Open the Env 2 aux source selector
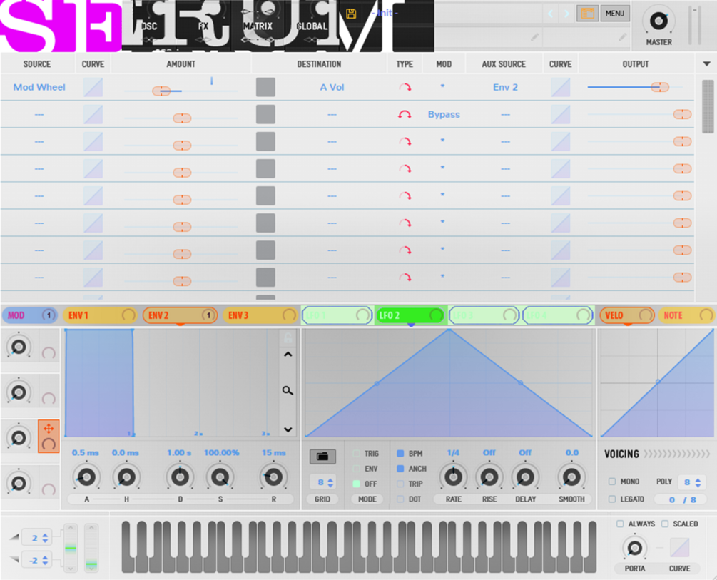This screenshot has width=717, height=580. point(505,87)
